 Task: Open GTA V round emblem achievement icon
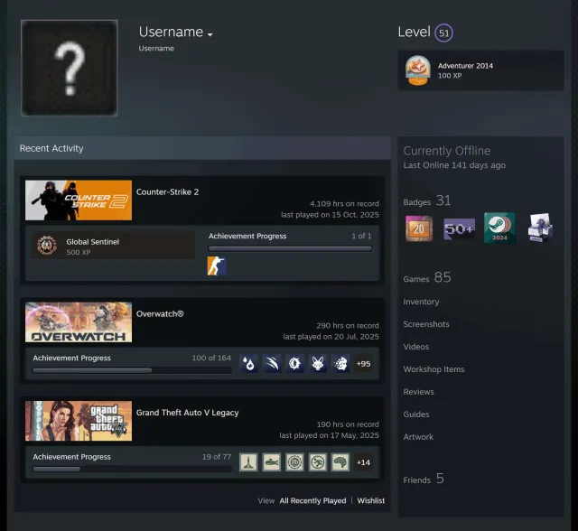[x=295, y=462]
